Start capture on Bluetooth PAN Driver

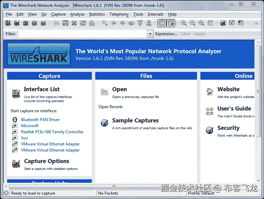pos(40,120)
